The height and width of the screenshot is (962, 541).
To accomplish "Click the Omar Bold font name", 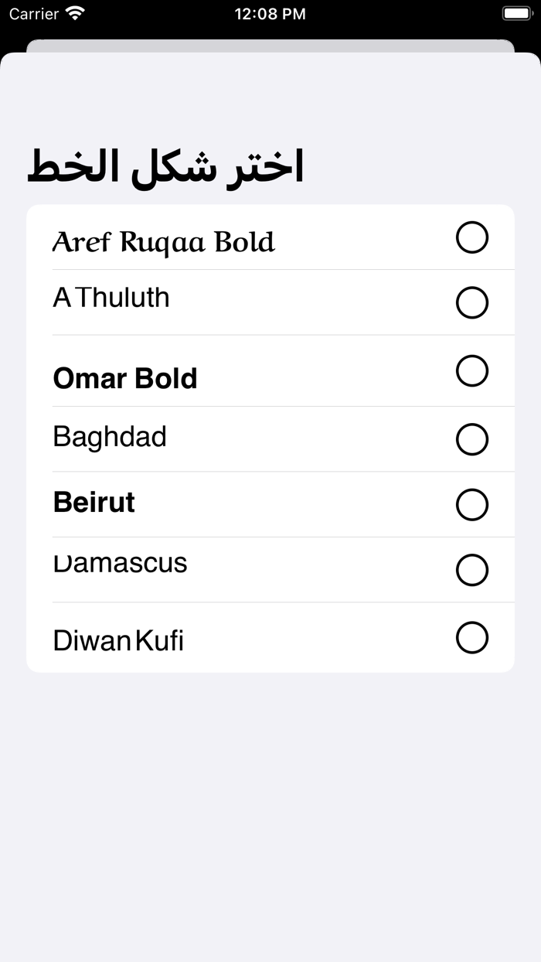I will (125, 378).
